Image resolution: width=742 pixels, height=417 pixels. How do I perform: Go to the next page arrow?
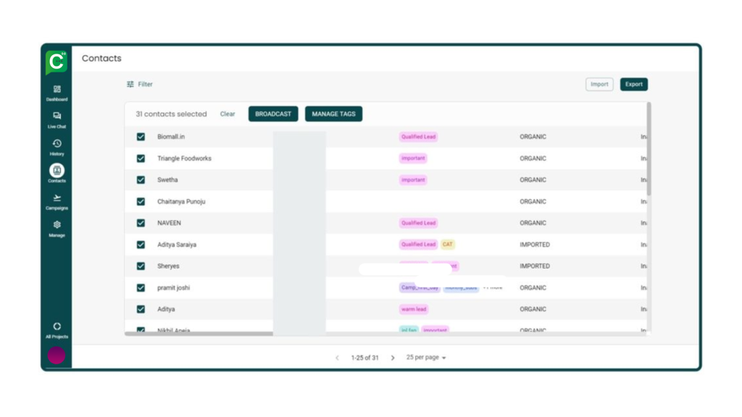[x=393, y=358]
